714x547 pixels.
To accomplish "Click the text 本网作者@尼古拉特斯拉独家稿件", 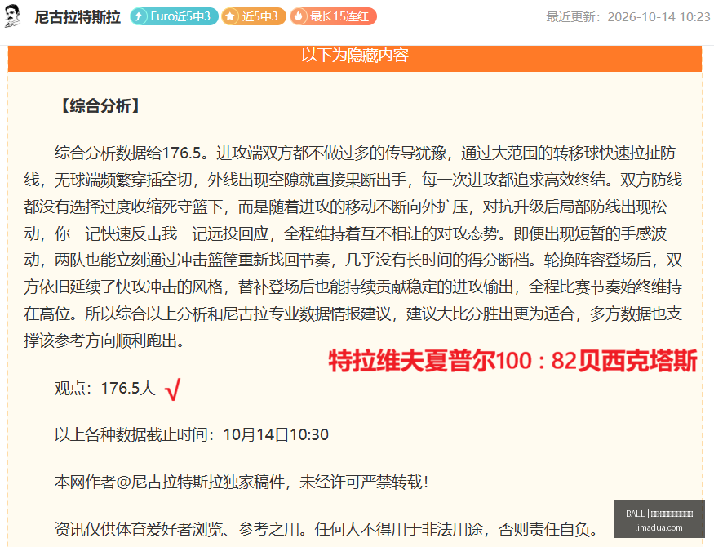I will tap(170, 482).
